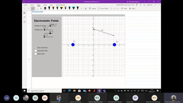Toggle Show Total Field checkbox
The width and height of the screenshot is (183, 103).
[x=35, y=48]
